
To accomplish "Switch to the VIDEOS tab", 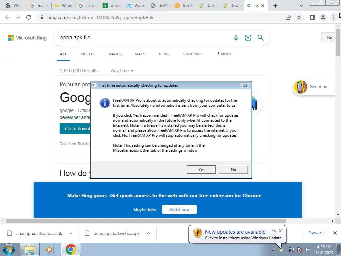I will (87, 54).
